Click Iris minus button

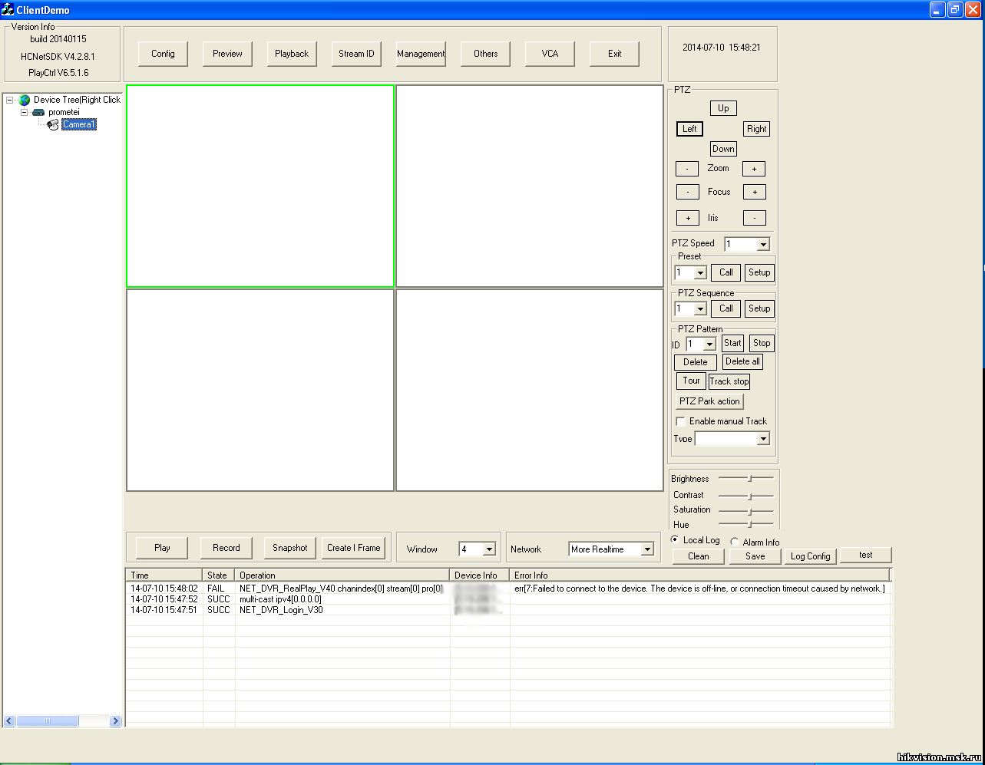[x=755, y=218]
